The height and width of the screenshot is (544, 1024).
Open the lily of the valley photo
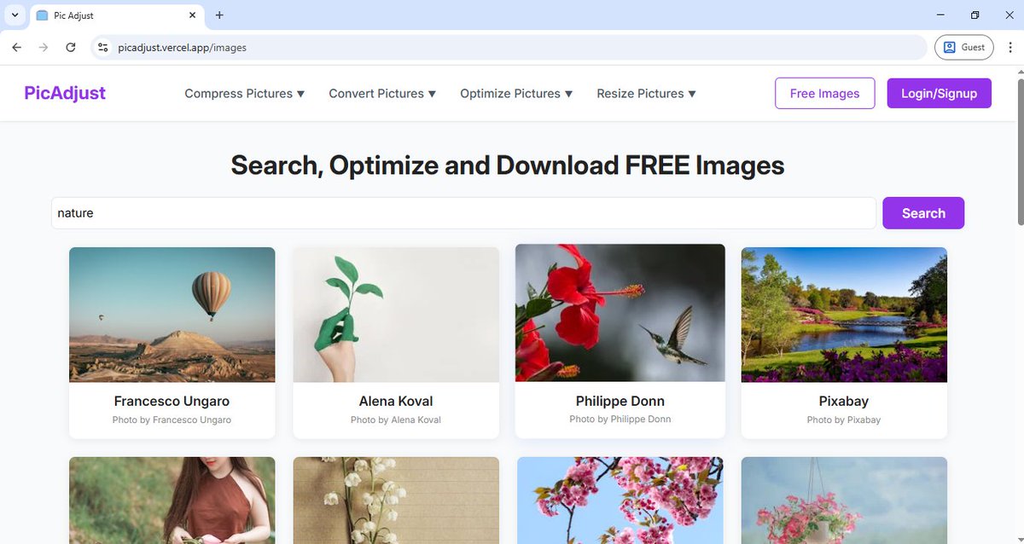point(396,501)
